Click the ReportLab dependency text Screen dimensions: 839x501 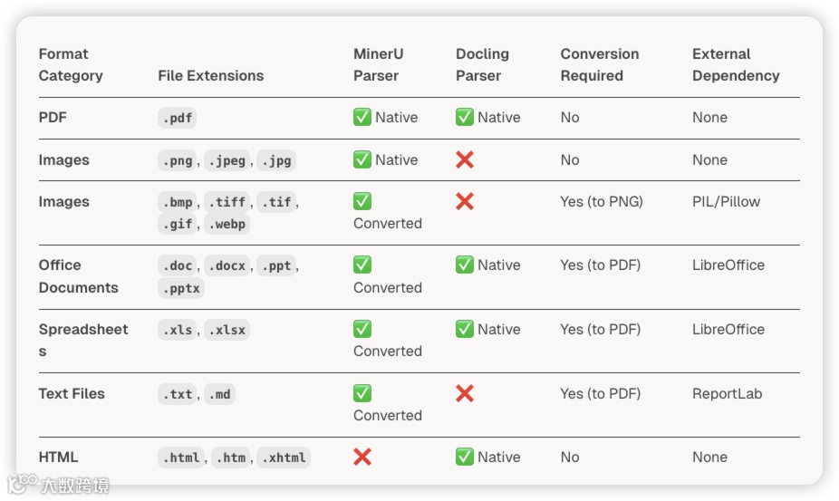[x=728, y=394]
